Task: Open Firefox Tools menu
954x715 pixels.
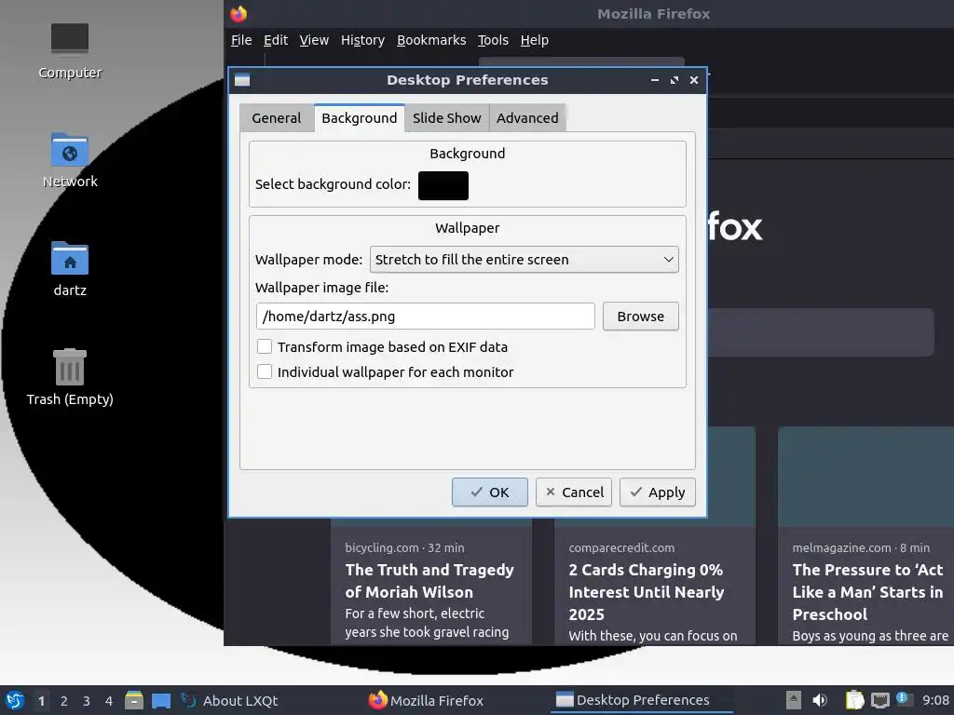Action: (x=493, y=40)
